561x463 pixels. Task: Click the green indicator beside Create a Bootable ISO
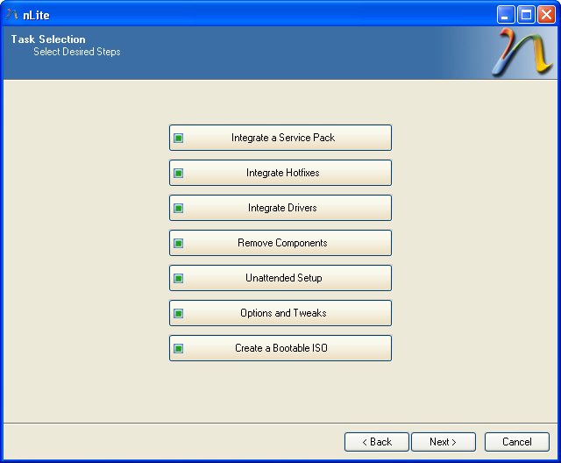click(179, 348)
